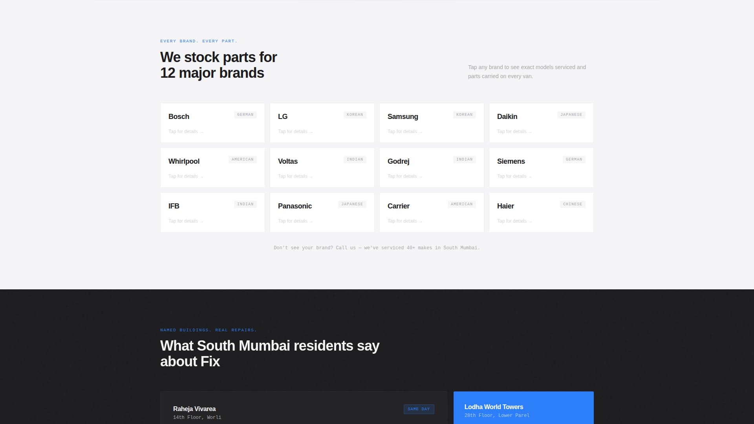
Task: Click the 'Don't see your brand? Call us' note
Action: click(377, 248)
